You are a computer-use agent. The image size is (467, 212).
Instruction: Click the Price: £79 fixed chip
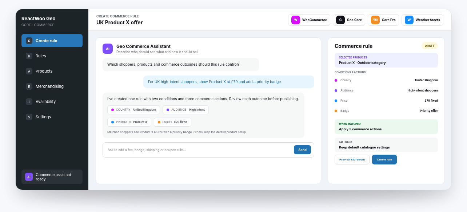pyautogui.click(x=172, y=122)
